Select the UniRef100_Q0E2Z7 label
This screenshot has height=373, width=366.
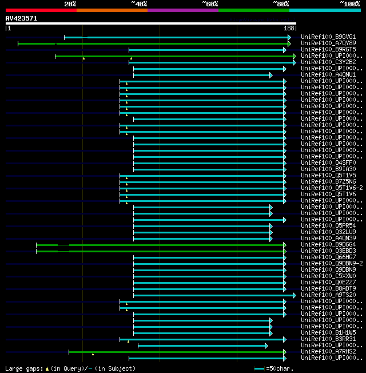[x=328, y=283]
